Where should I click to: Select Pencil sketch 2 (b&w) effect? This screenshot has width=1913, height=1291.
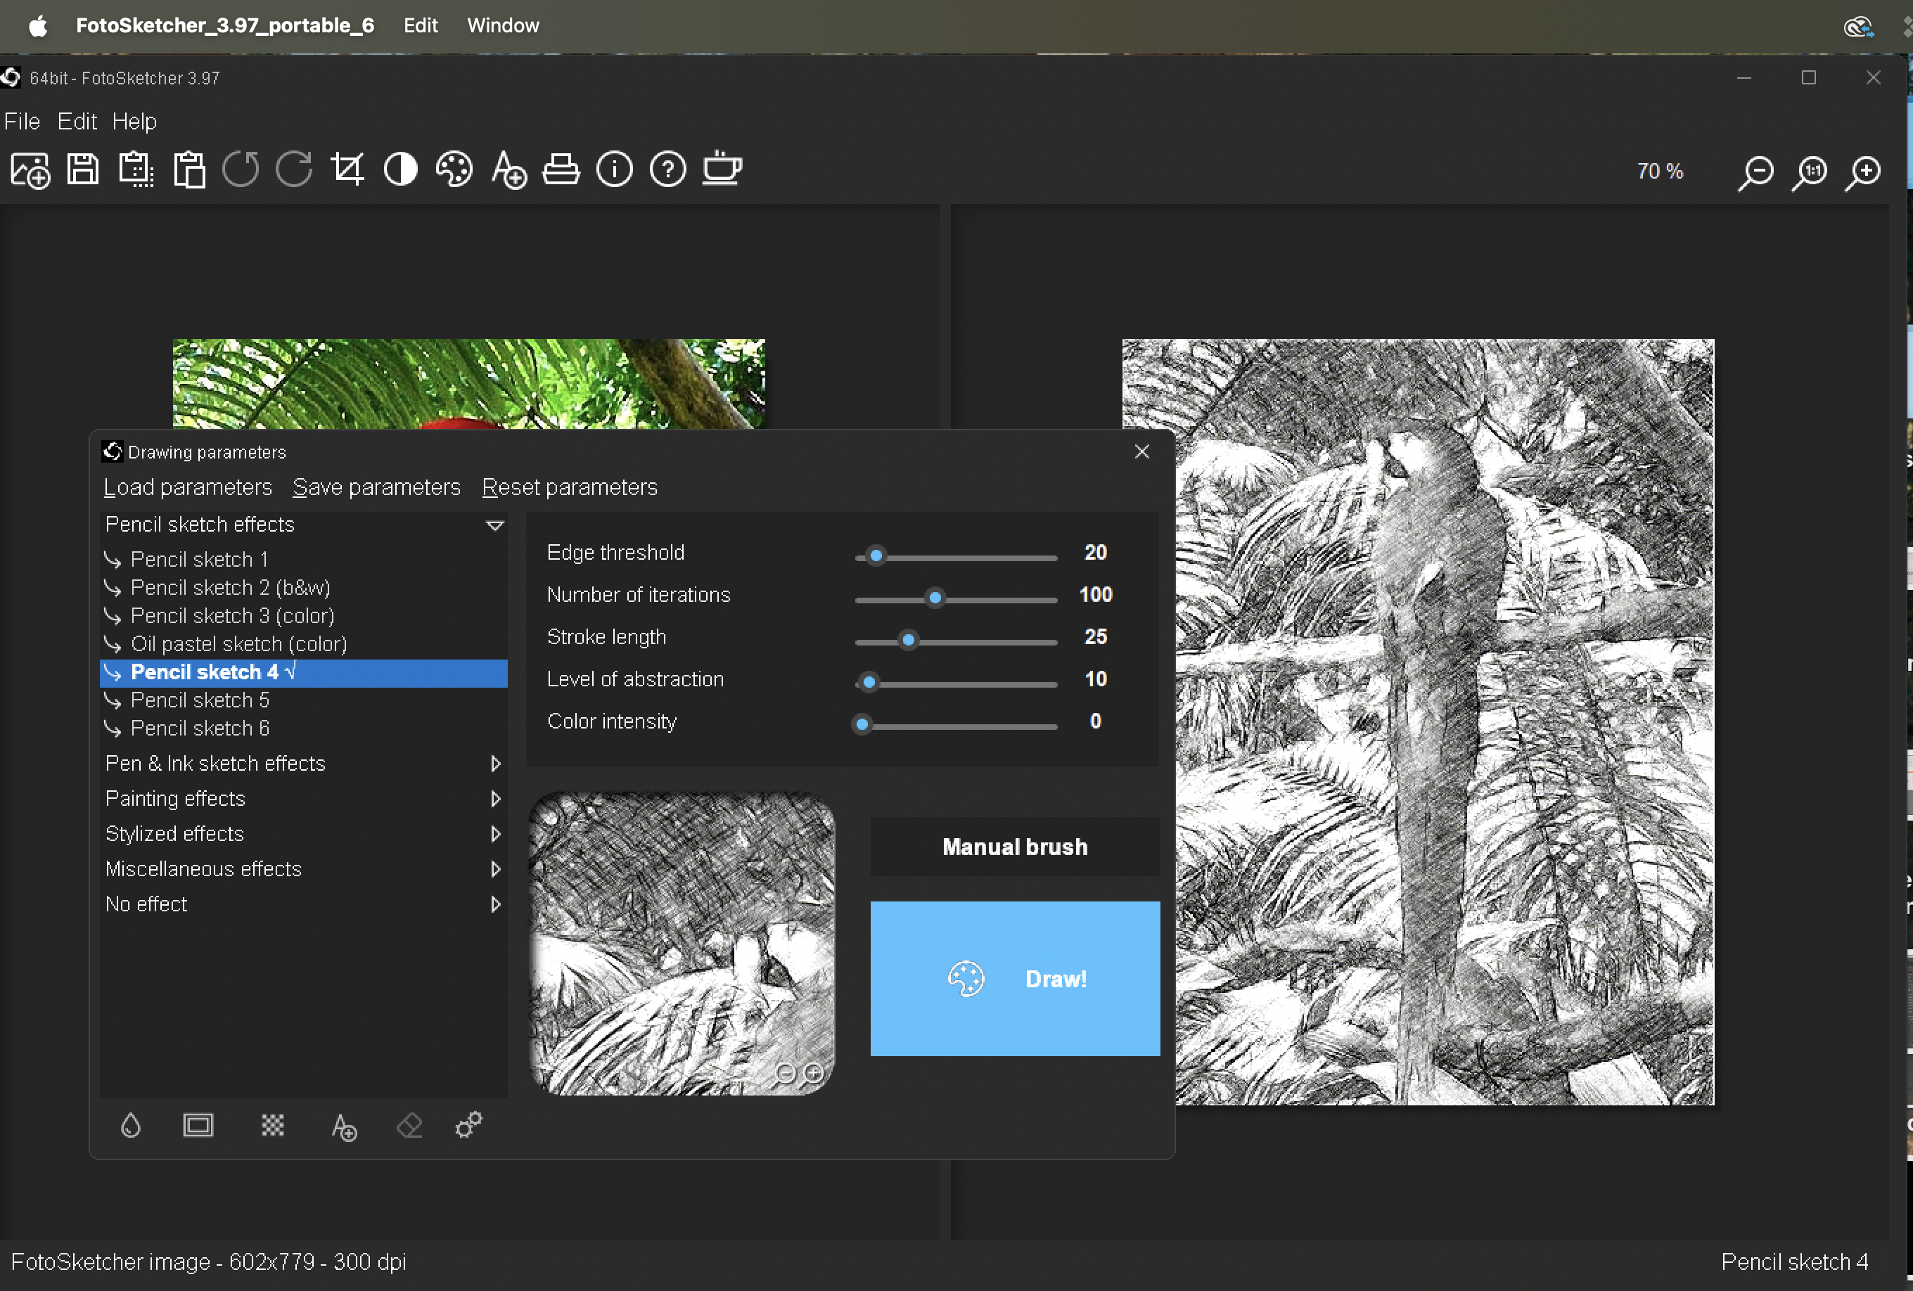304,588
